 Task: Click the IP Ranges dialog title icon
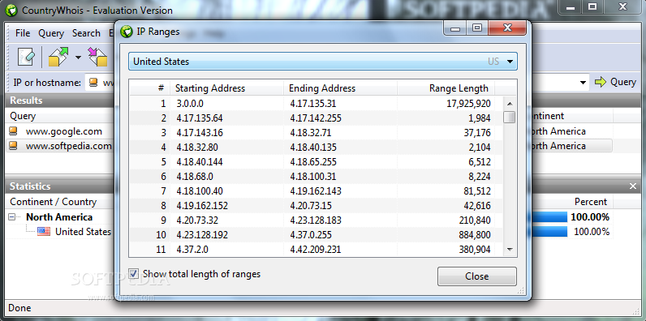pyautogui.click(x=126, y=32)
